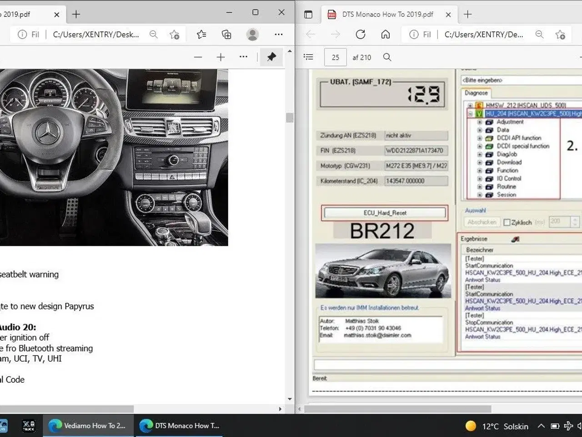Click scroll-down arrow of left window
The image size is (582, 437).
[290, 399]
